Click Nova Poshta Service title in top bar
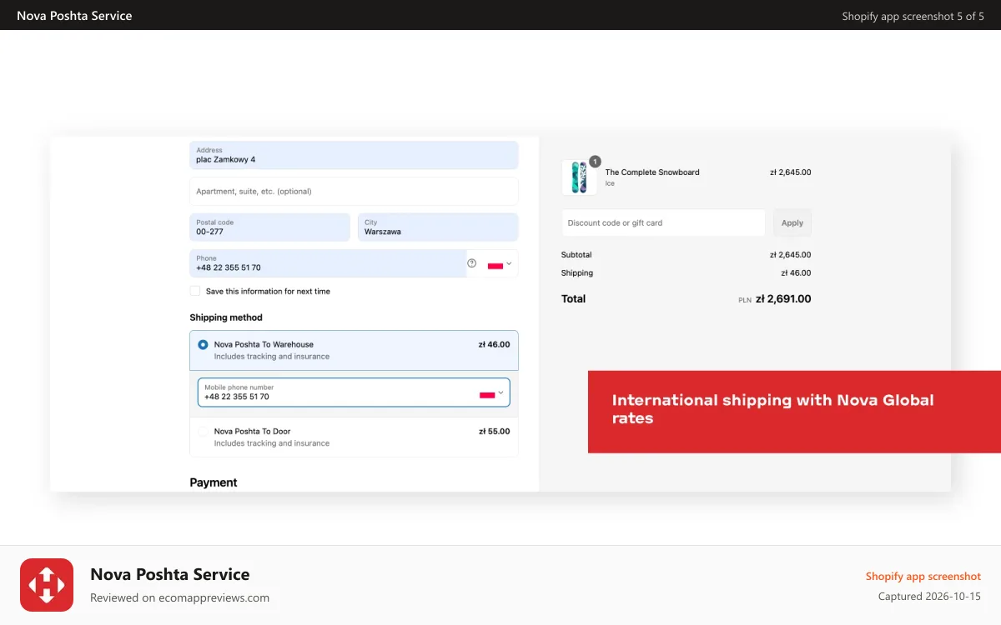The image size is (1001, 625). 74,16
